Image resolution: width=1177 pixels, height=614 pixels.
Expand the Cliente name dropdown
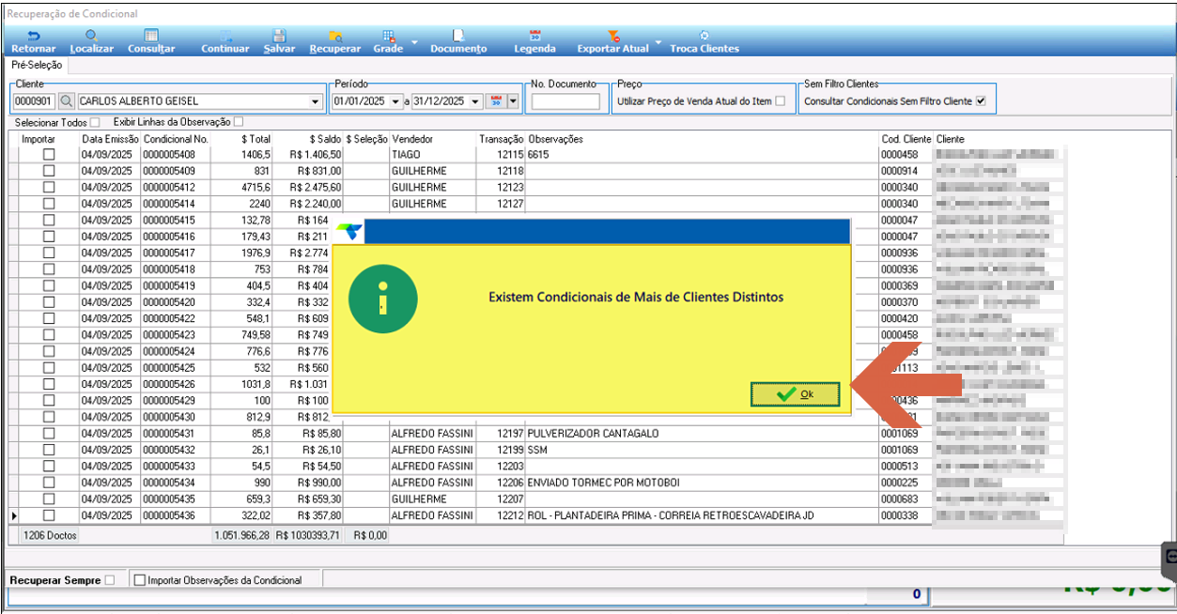click(316, 101)
